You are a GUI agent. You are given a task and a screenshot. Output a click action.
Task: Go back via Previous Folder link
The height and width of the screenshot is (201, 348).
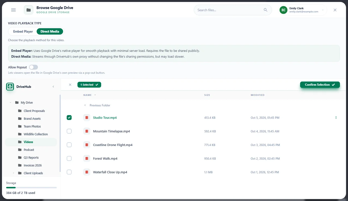tap(97, 105)
